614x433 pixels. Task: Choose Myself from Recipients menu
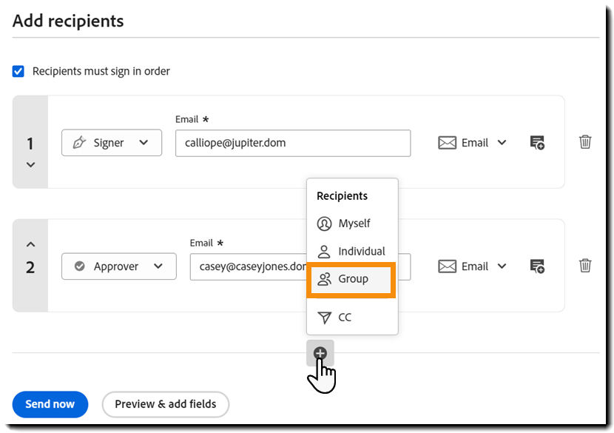click(x=352, y=224)
